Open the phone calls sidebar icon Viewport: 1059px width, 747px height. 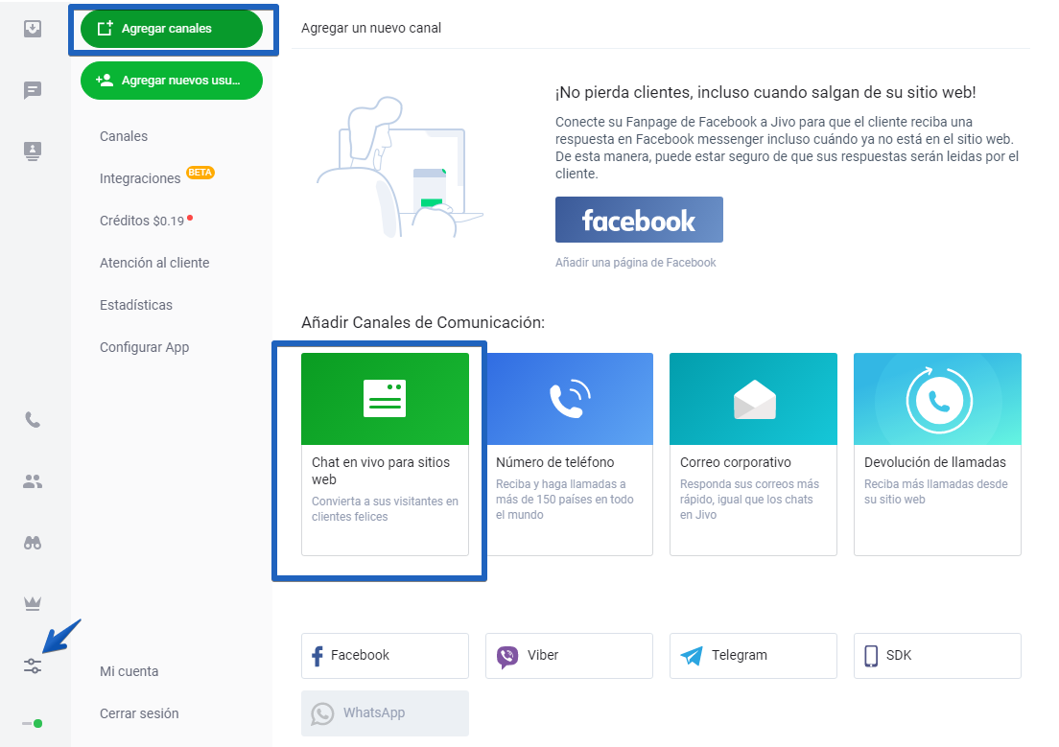pos(33,420)
